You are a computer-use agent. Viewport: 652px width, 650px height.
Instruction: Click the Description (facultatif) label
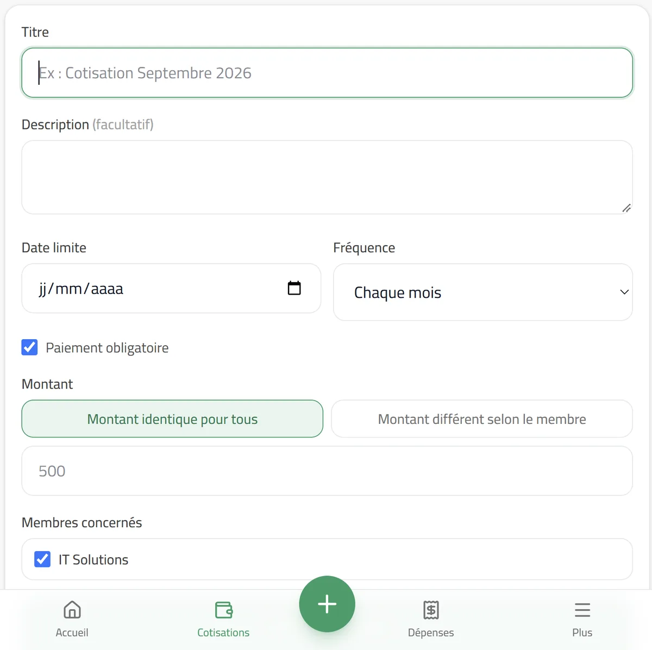click(87, 124)
